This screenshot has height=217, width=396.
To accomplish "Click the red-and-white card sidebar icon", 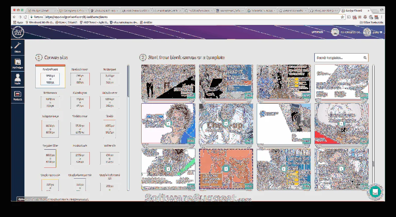I will pyautogui.click(x=17, y=95).
